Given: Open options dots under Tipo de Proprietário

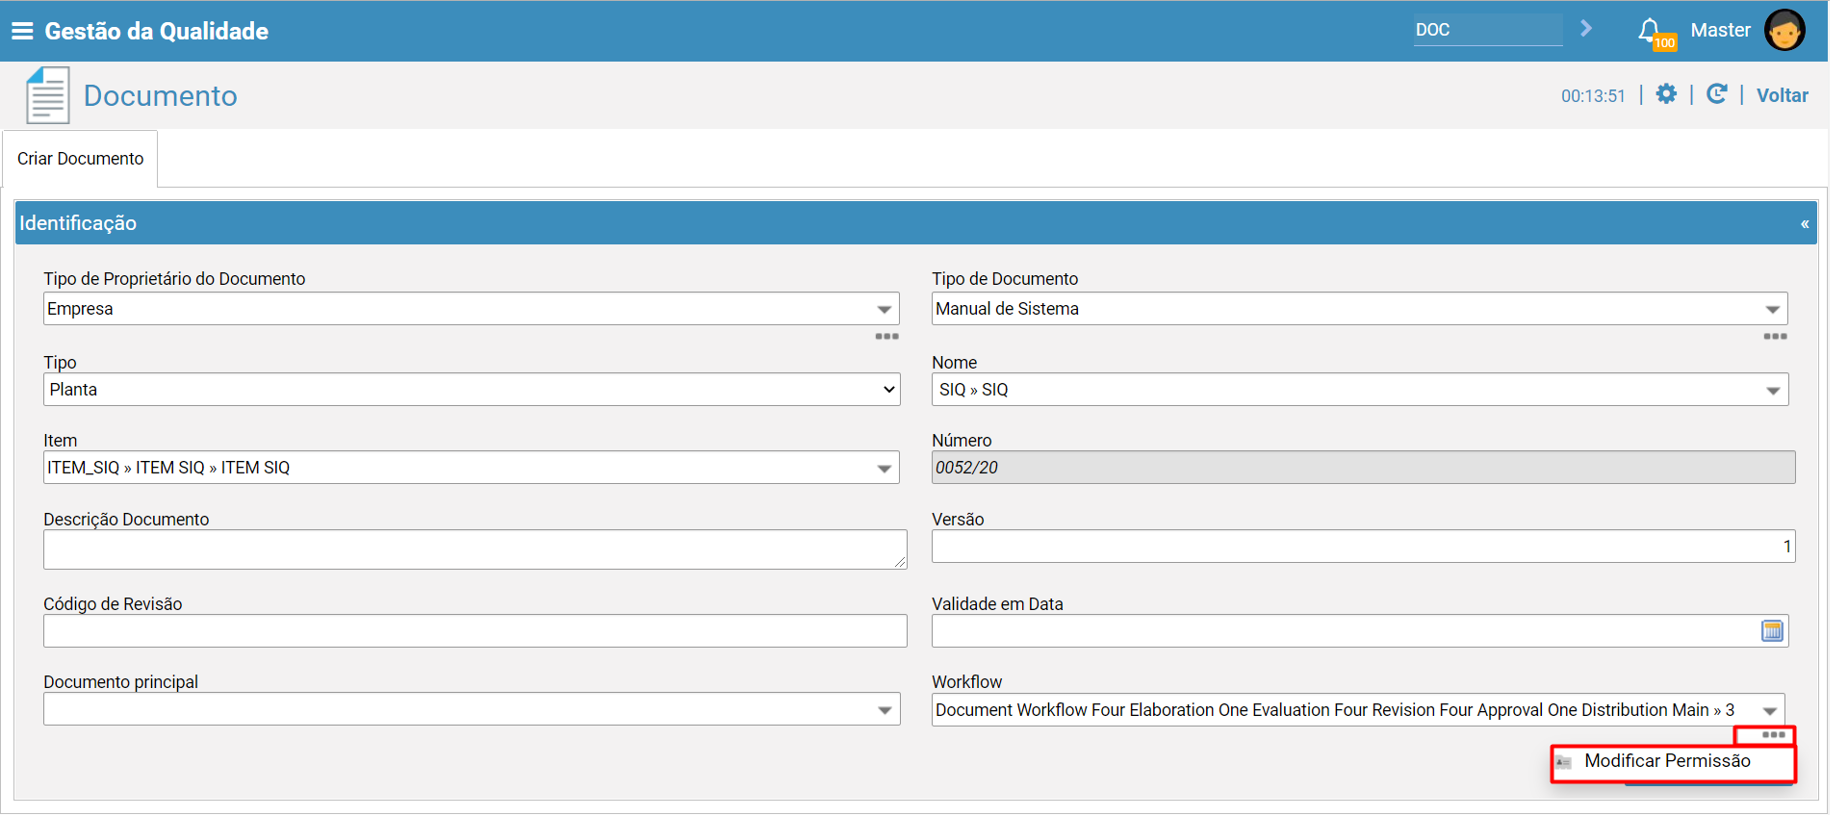Looking at the screenshot, I should [x=886, y=337].
